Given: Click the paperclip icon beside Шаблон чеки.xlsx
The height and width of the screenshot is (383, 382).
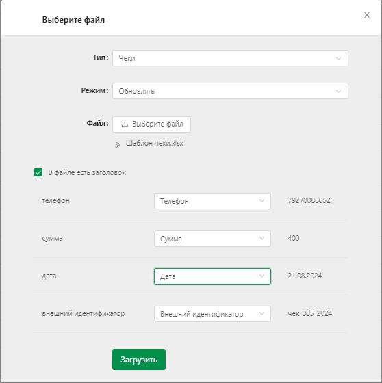Looking at the screenshot, I should click(118, 144).
